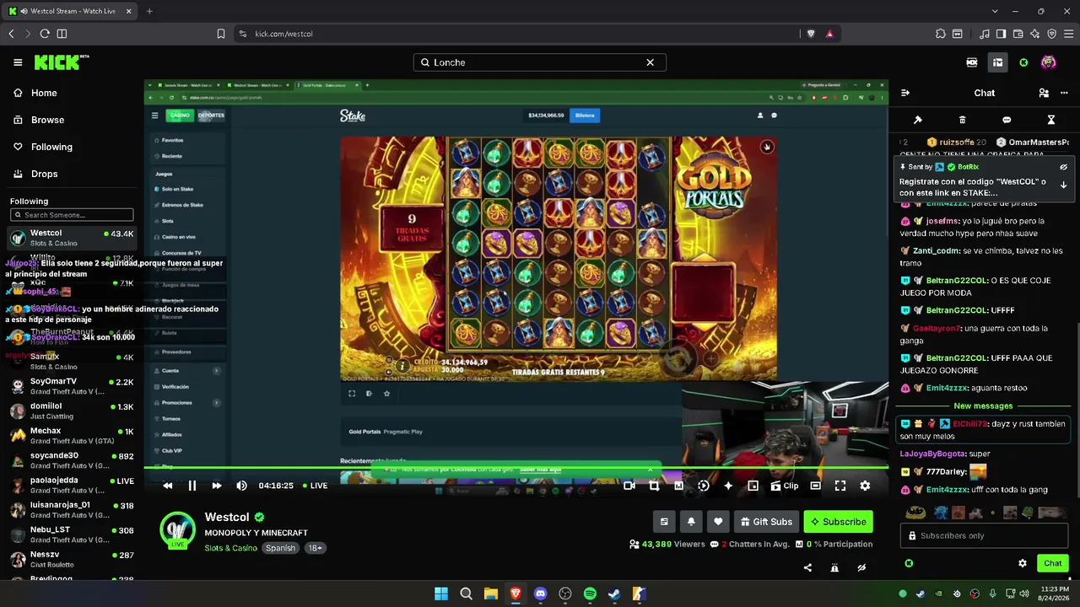
Task: Open the Kick inbox icon in header
Action: [x=997, y=62]
